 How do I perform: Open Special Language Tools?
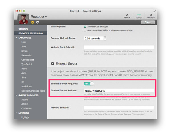[33, 91]
